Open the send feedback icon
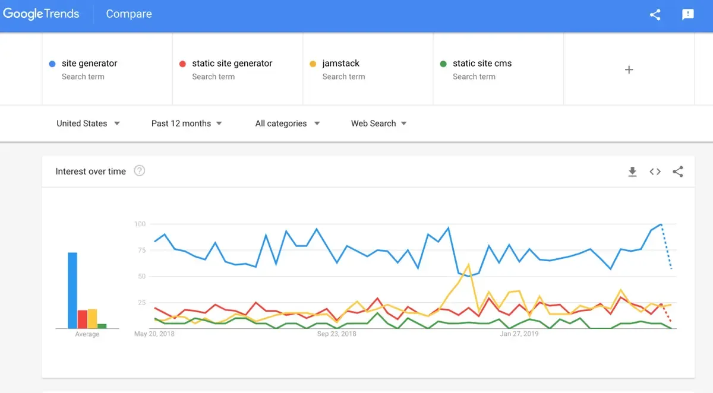The image size is (713, 393). [688, 15]
